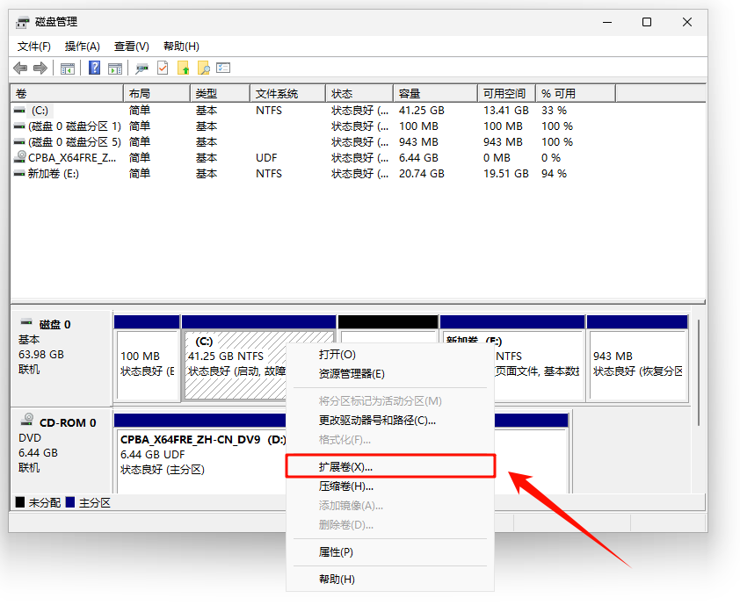Open the 文件(F) menu

click(34, 46)
